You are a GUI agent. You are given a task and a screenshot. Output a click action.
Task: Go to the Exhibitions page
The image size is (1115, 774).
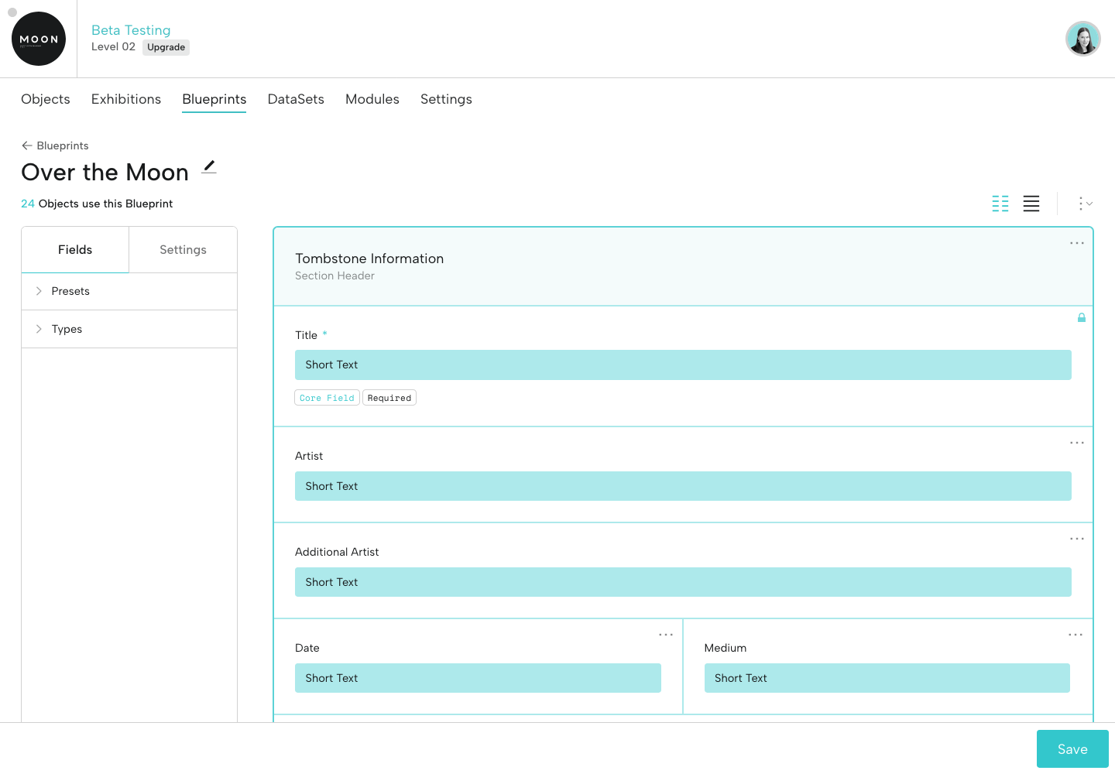pyautogui.click(x=126, y=99)
